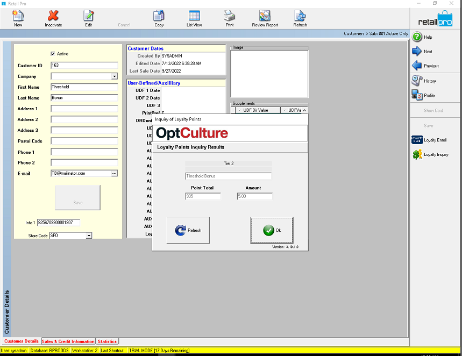Expand the Supplements column scroll arrow

[304, 110]
